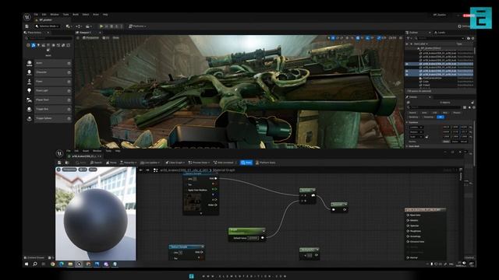Open the Location type dropdown in Transform
Image resolution: width=499 pixels, height=280 pixels.
pyautogui.click(x=416, y=128)
